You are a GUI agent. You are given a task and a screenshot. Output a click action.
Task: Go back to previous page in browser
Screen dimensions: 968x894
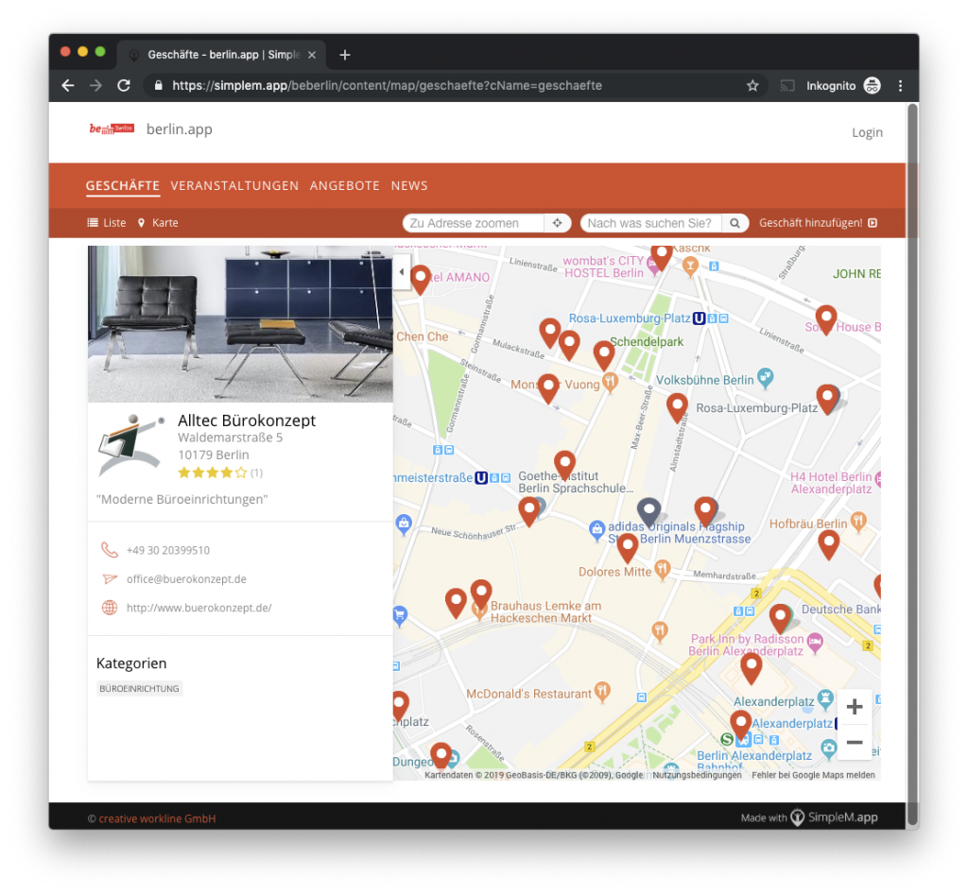click(x=68, y=86)
